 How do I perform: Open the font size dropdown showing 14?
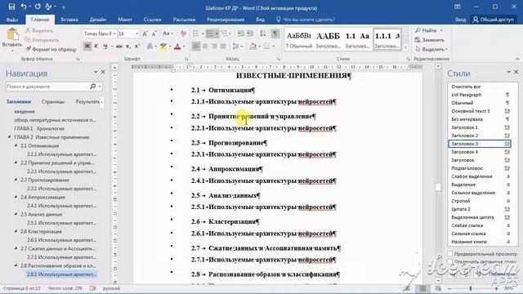point(136,33)
